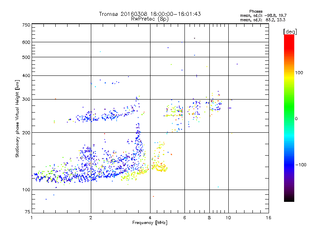Click the '[deg]' colorbar unit label
Image resolution: width=316 pixels, height=237 pixels.
(x=290, y=32)
